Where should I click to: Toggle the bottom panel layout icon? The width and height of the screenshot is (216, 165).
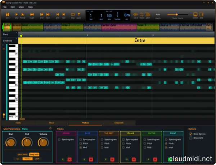point(195,15)
